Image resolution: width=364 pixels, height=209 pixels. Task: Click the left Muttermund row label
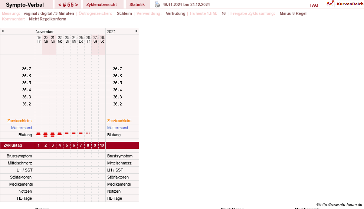click(22, 128)
